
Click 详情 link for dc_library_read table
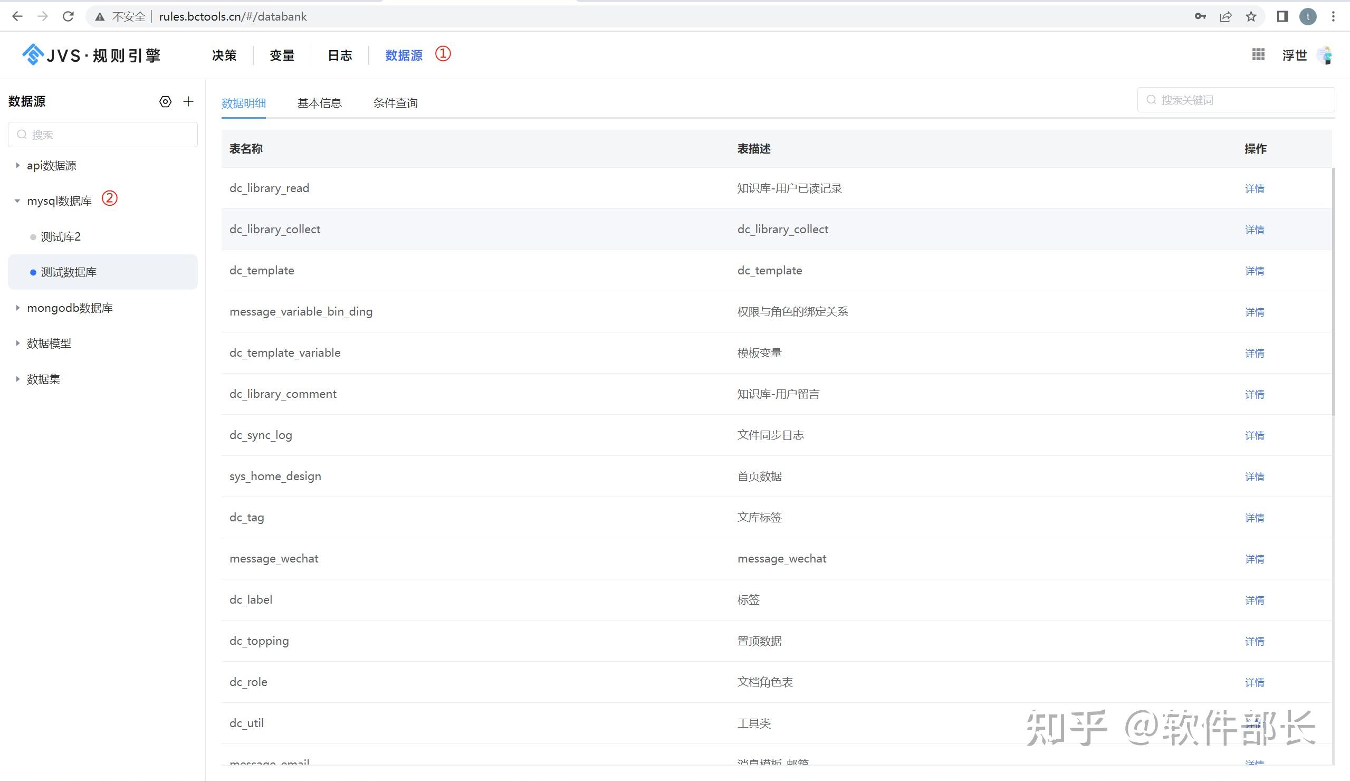pos(1255,188)
